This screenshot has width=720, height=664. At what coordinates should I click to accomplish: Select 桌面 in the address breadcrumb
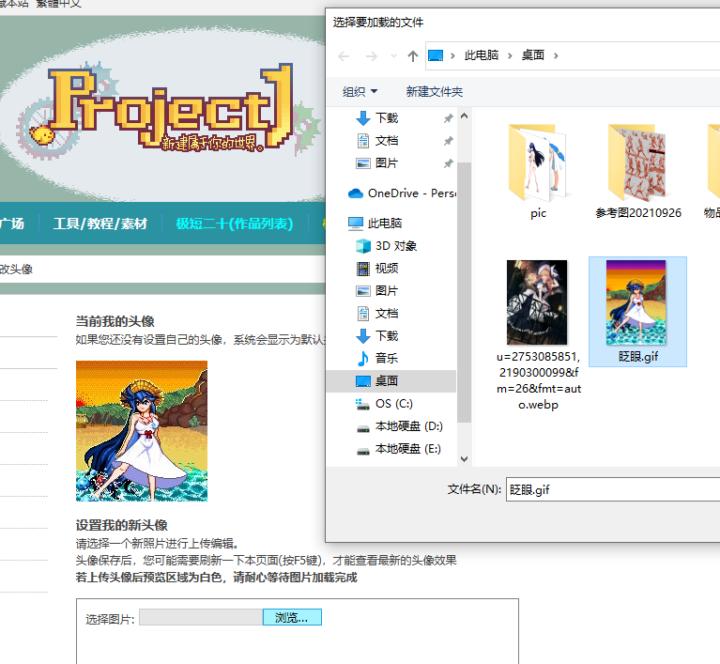click(532, 55)
